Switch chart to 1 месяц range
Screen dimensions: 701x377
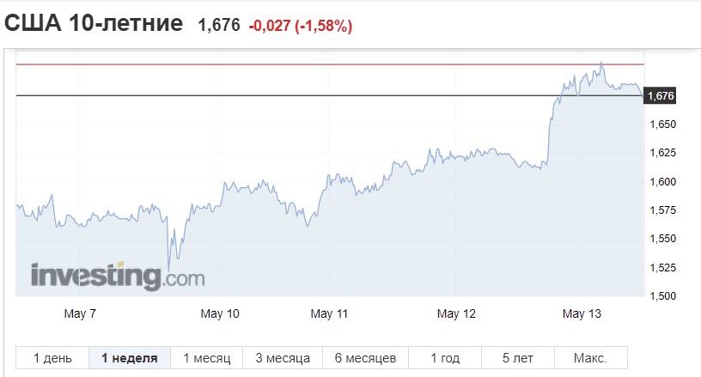point(206,358)
